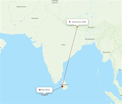Image resolution: width=122 pixels, height=104 pixels.
Task: Open the Male (MLE) label popup
Action: click(45, 90)
